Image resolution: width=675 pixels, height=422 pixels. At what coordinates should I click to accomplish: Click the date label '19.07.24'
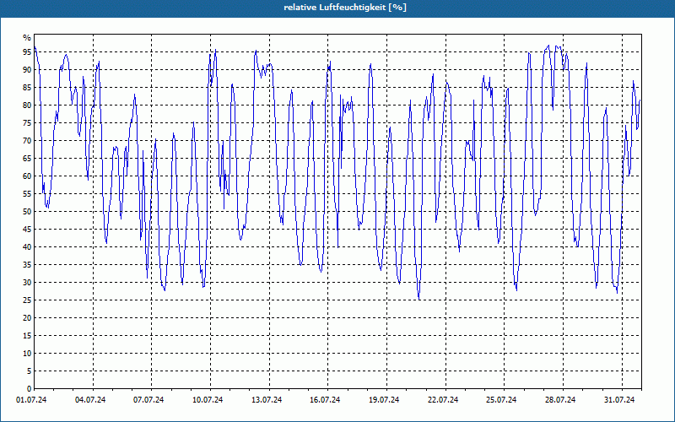coord(384,400)
